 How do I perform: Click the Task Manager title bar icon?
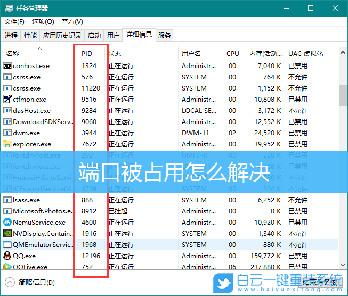pos(8,8)
